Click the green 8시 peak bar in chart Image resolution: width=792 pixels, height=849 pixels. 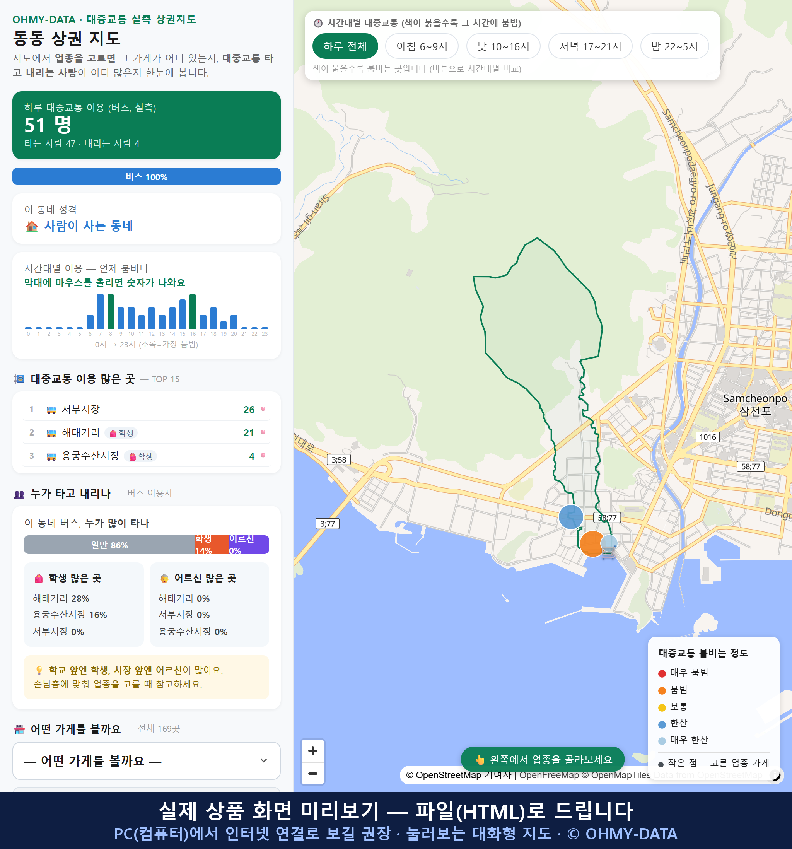(111, 311)
